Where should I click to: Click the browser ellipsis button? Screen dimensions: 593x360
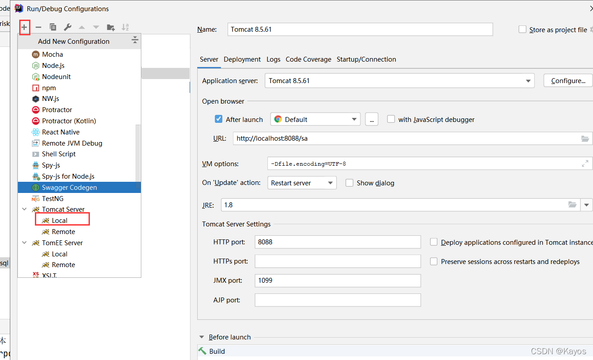click(372, 119)
